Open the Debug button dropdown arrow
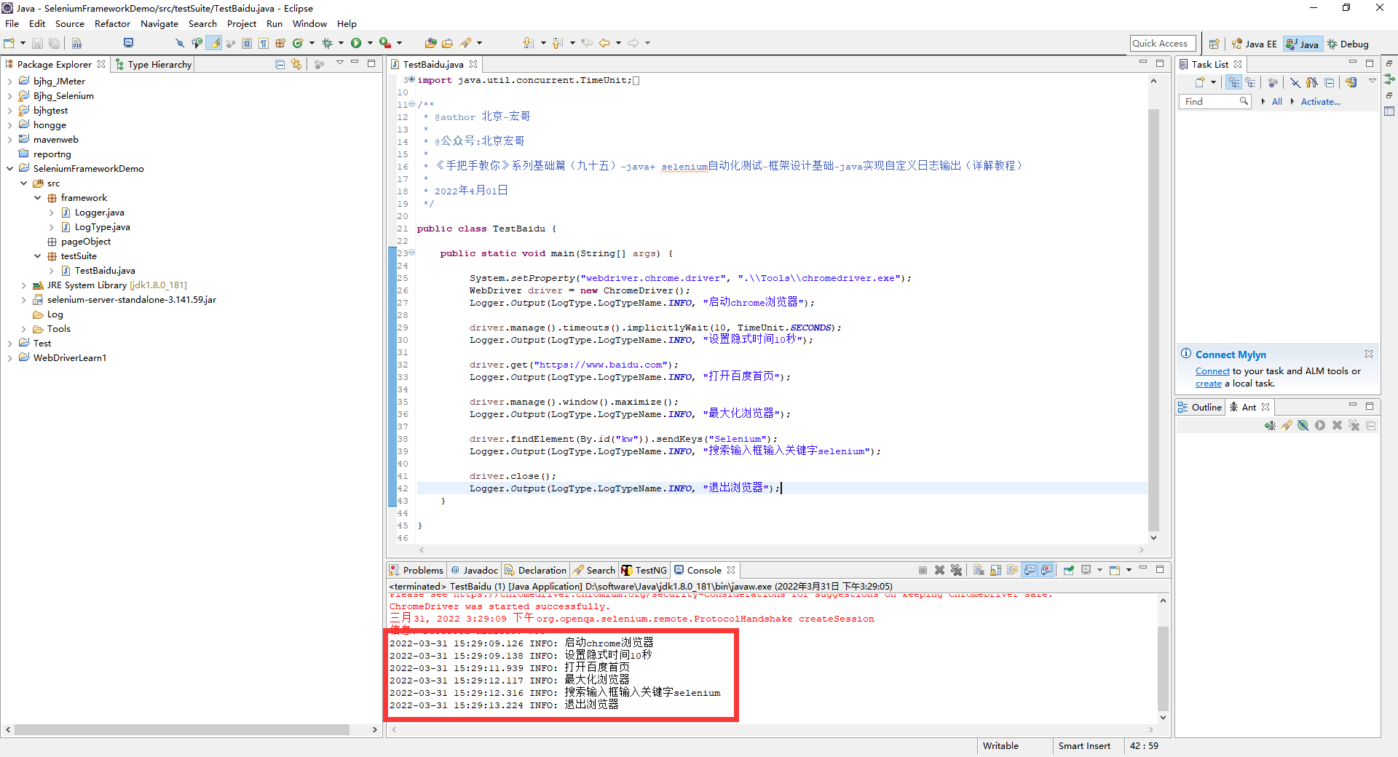The width and height of the screenshot is (1398, 757). (341, 44)
